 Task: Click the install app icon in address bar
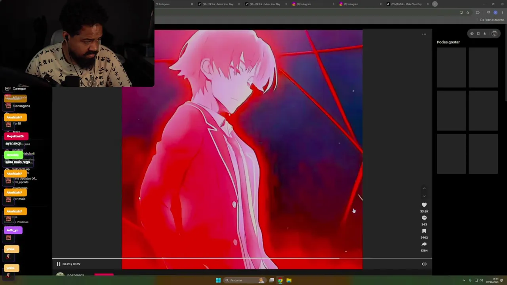point(461,13)
